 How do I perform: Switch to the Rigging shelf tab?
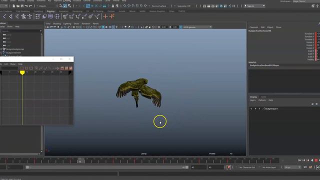pyautogui.click(x=50, y=11)
